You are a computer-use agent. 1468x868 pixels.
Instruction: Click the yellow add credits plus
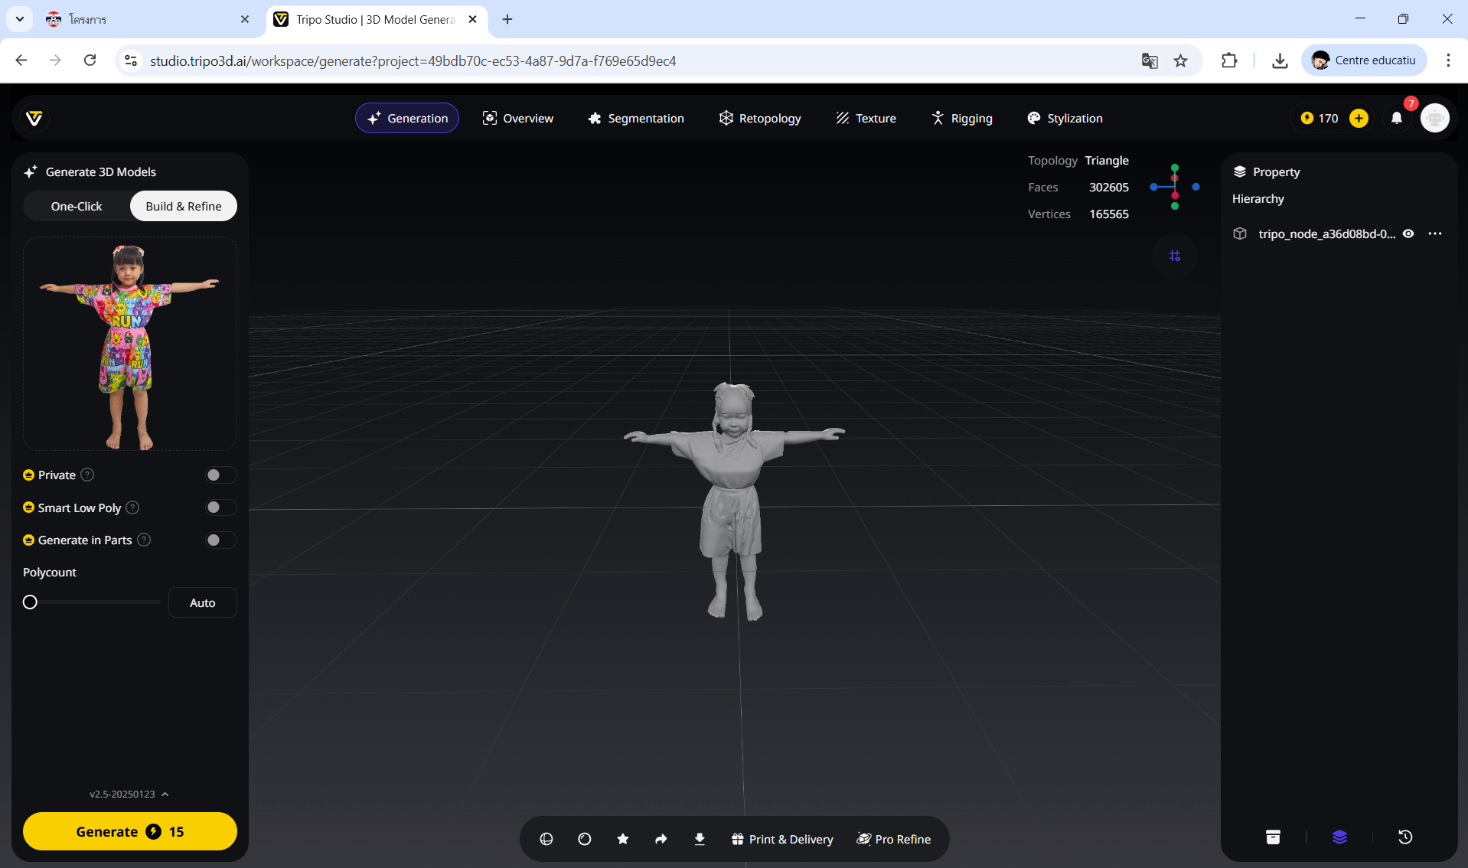coord(1359,118)
